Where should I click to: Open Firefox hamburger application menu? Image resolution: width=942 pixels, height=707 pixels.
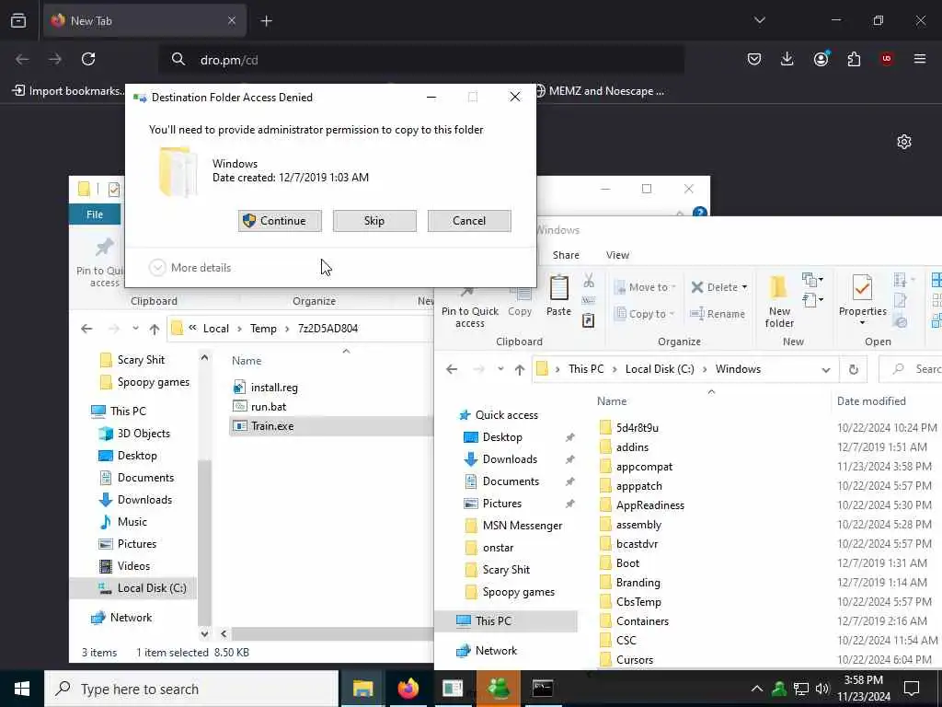coord(920,59)
